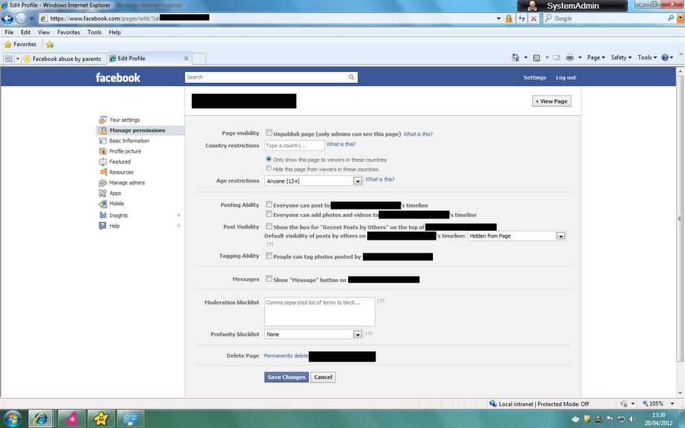Expand the Hidden from Page dropdown
Viewport: 685px width, 428px height.
(516, 236)
